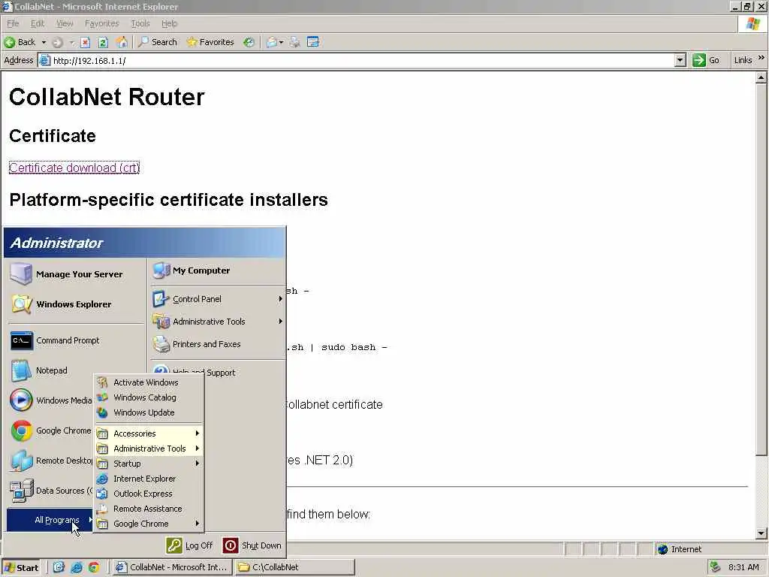Expand the Forward history dropdown arrow
The width and height of the screenshot is (769, 577).
[71, 42]
